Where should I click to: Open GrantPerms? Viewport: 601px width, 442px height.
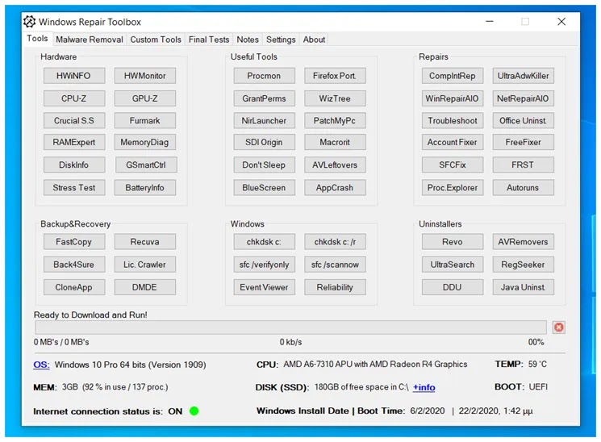pos(264,98)
